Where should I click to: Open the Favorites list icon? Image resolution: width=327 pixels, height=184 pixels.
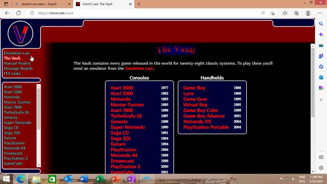[285, 13]
